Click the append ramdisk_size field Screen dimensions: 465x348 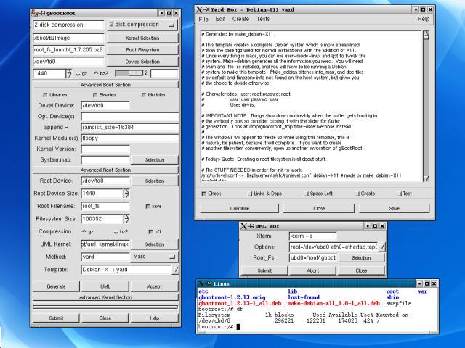point(130,128)
